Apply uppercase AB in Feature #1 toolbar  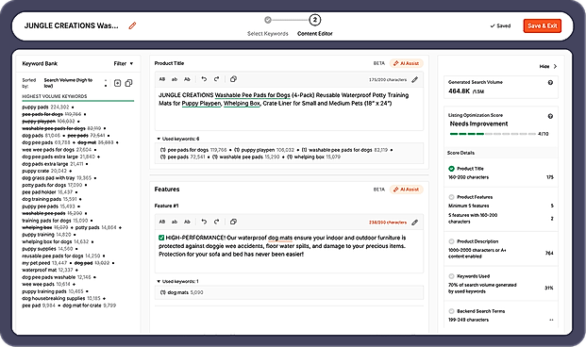click(162, 222)
